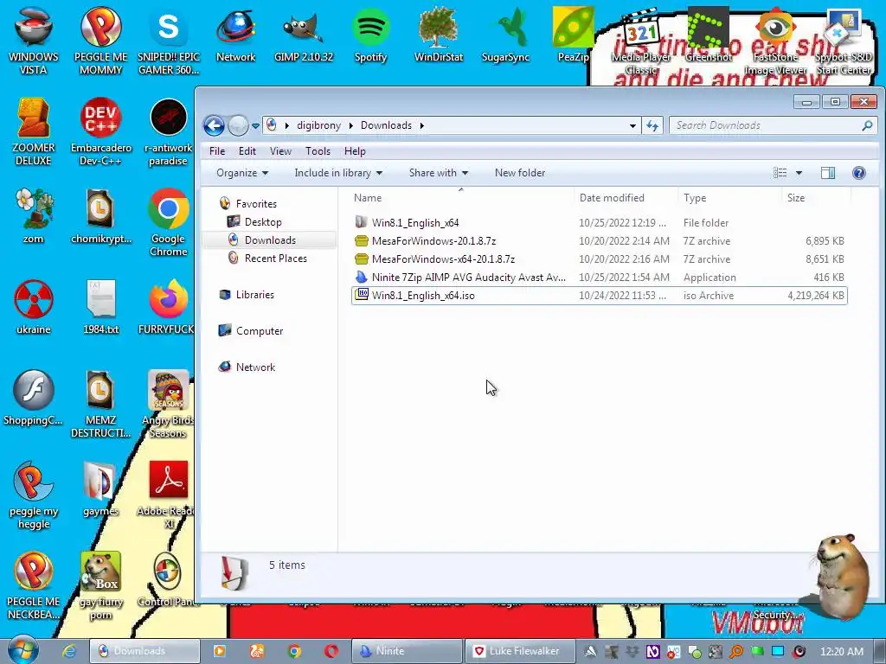Select Libraries in the navigation pane
The height and width of the screenshot is (664, 886).
coord(255,295)
